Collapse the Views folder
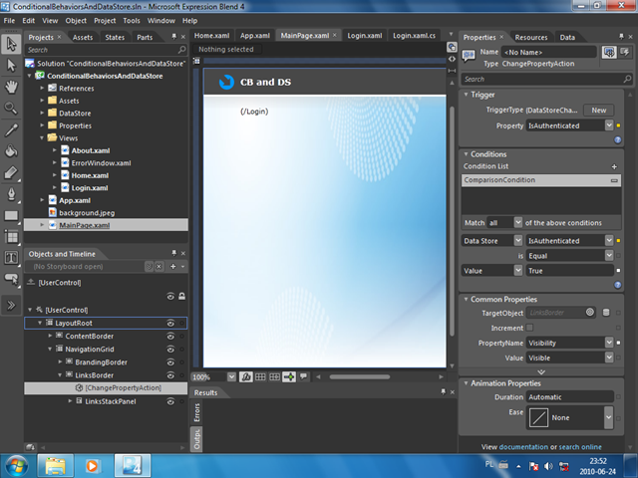The width and height of the screenshot is (638, 478). (x=42, y=137)
